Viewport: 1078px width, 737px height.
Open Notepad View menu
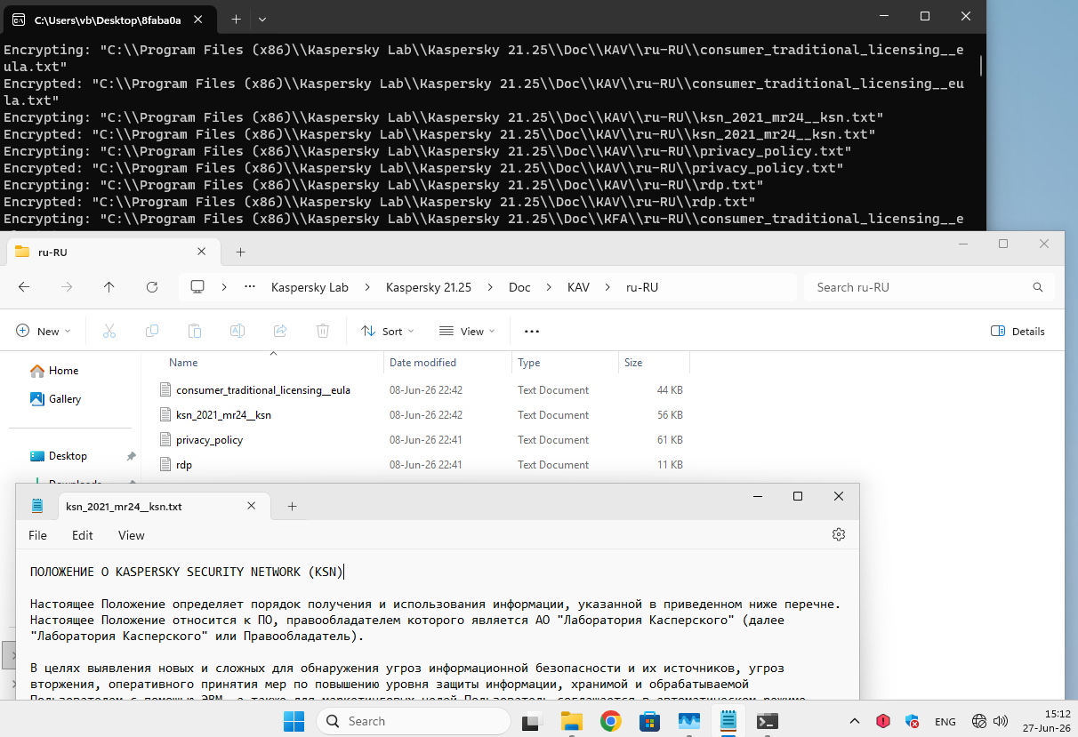point(132,535)
